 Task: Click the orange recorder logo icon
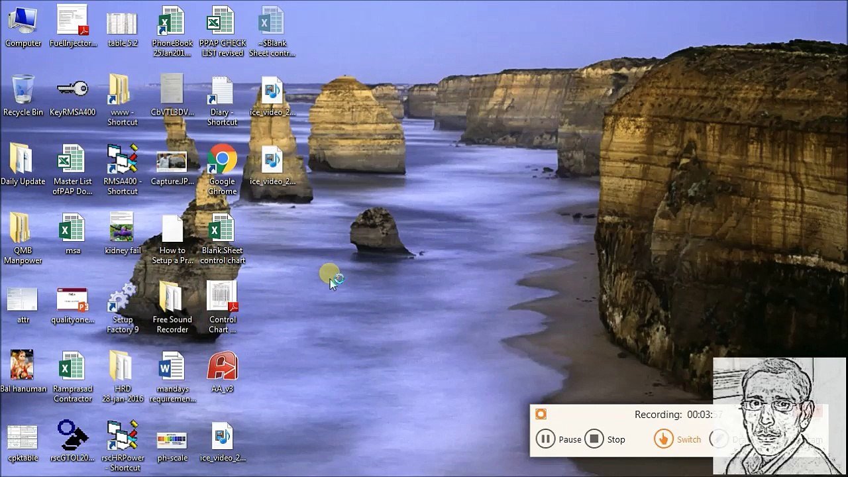coord(541,415)
